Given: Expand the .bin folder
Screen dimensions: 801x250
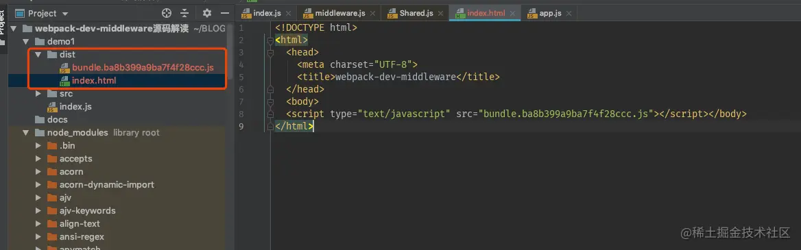Looking at the screenshot, I should [38, 146].
